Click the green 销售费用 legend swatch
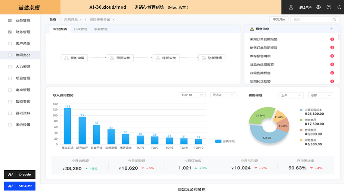Screen dimensions: 344x194 [301, 120]
